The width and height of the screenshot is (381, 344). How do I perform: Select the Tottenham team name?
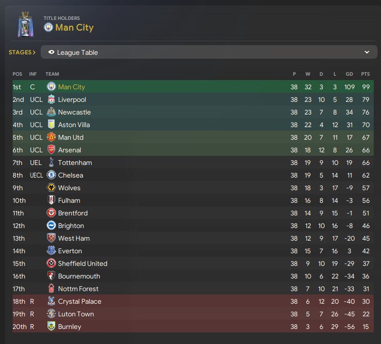[75, 163]
